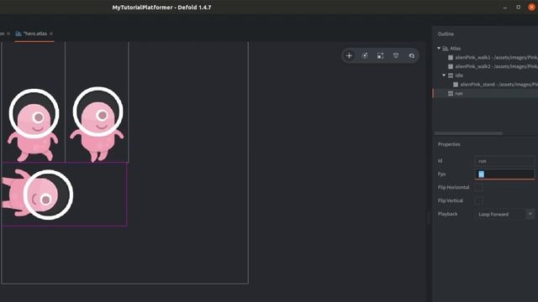The width and height of the screenshot is (538, 302).
Task: Select alienPink_walk2 row in Outline
Action: 486,66
